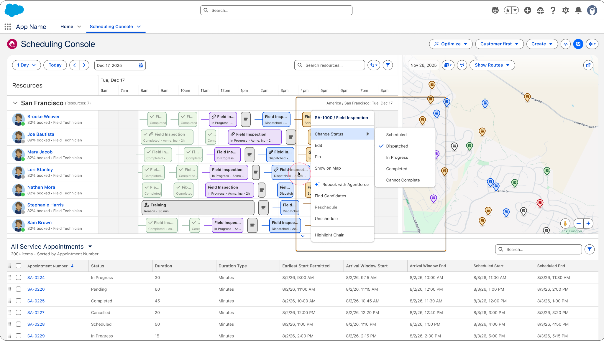Toggle the blue map panel icon
Viewport: 604px width, 341px height.
578,44
